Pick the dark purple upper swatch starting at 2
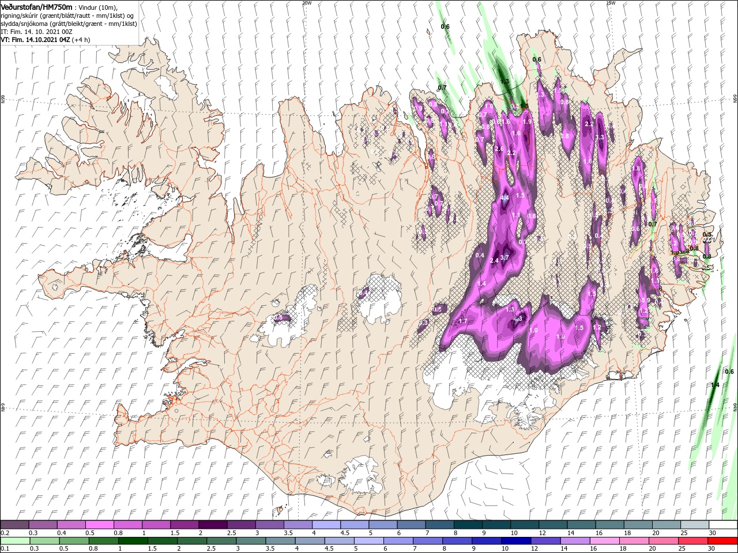 click(212, 525)
